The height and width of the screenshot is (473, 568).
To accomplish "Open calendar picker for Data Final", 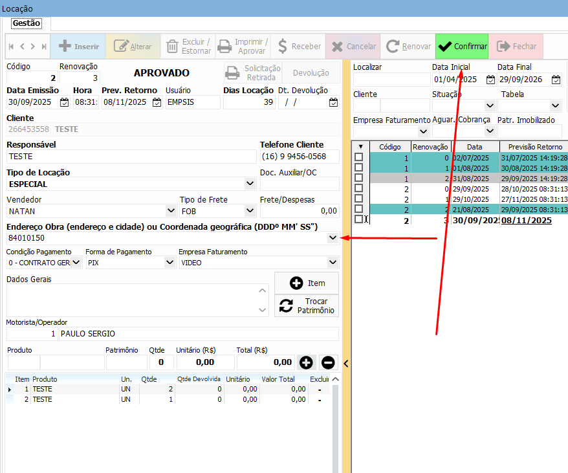I will point(556,80).
